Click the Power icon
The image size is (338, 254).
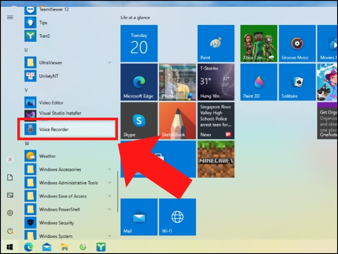pos(10,231)
